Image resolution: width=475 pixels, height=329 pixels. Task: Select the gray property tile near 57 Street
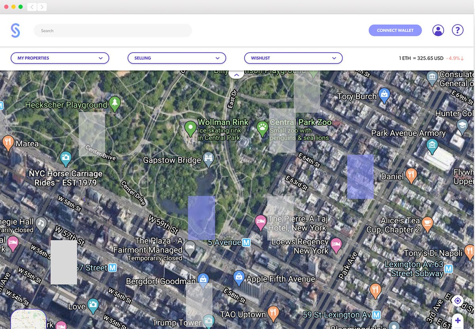(x=64, y=262)
